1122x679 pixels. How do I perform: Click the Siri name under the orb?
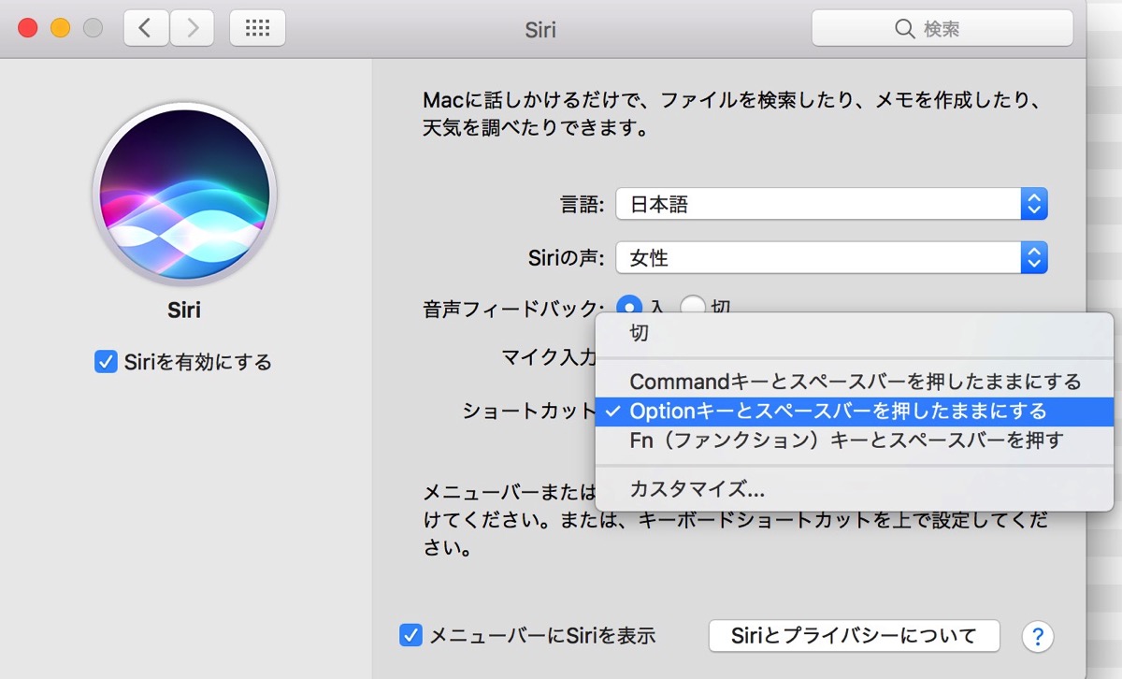pos(184,311)
